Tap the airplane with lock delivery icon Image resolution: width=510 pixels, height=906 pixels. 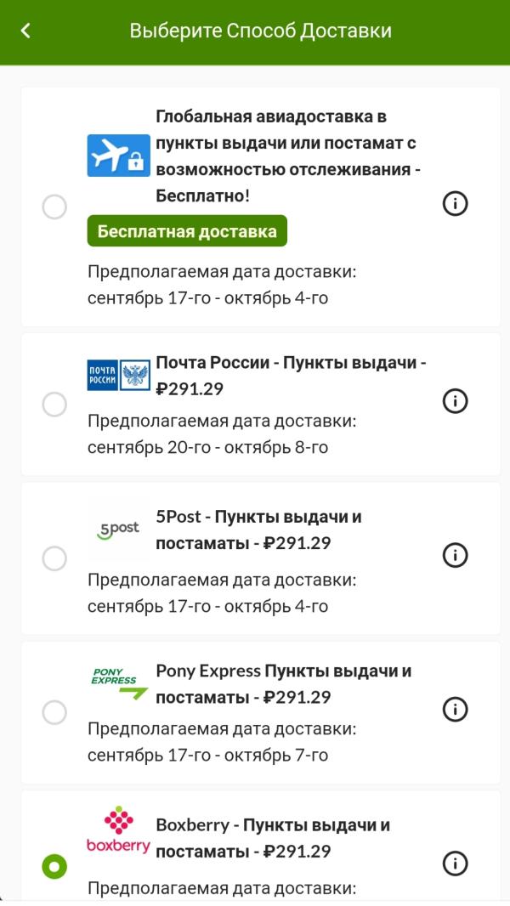[118, 156]
